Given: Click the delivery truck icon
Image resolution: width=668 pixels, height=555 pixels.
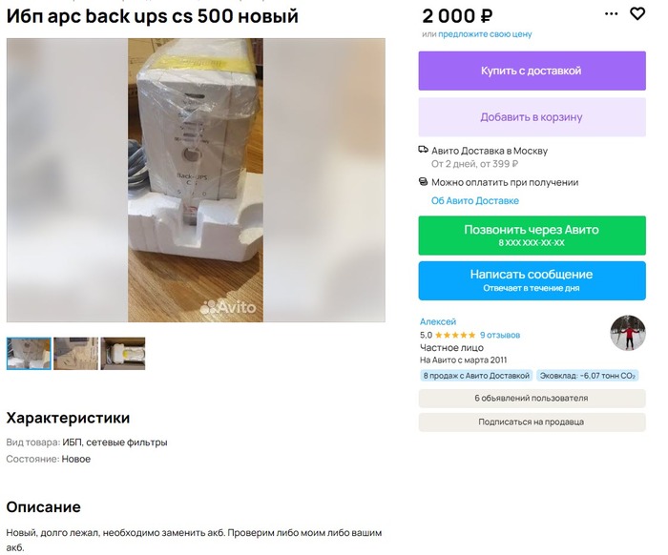Looking at the screenshot, I should (x=424, y=151).
